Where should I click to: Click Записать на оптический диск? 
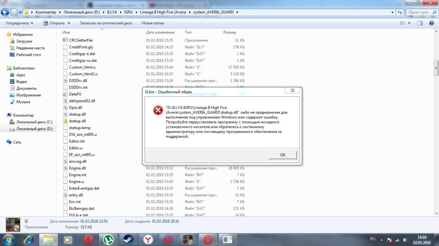[107, 23]
